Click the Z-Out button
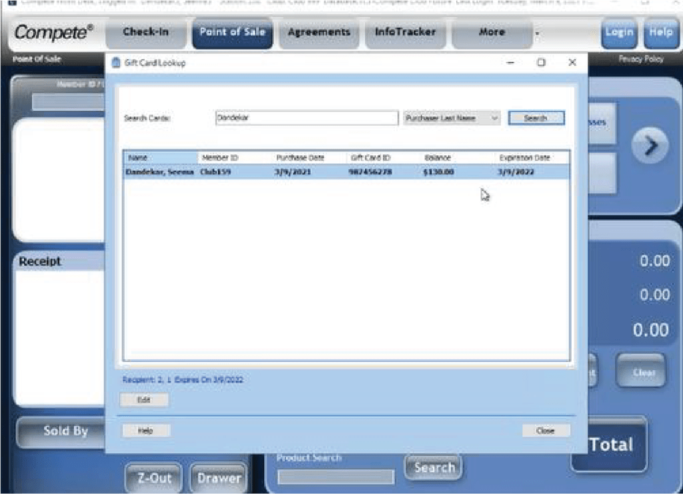The height and width of the screenshot is (494, 683). 154,478
